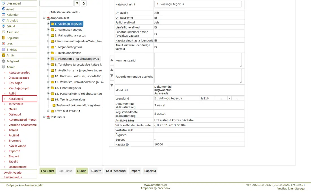Click the up arrow beside Kommentaarid
The width and height of the screenshot is (311, 194).
(x=112, y=60)
